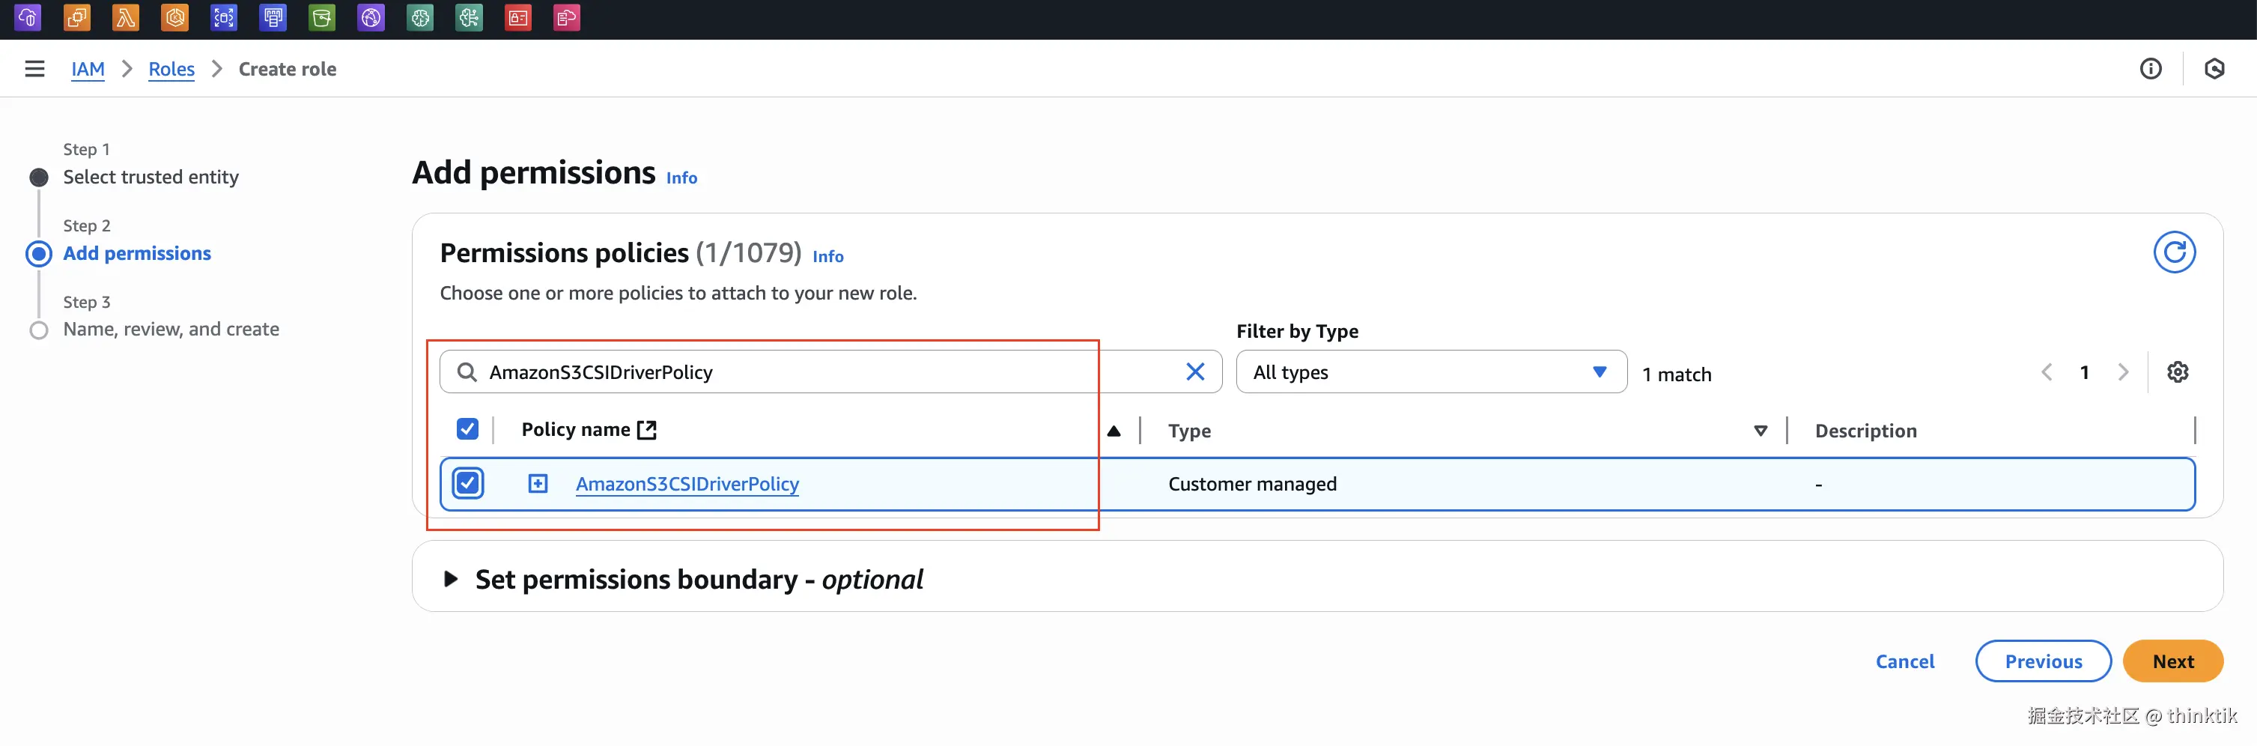
Task: Open table preferences gear icon
Action: pyautogui.click(x=2178, y=372)
